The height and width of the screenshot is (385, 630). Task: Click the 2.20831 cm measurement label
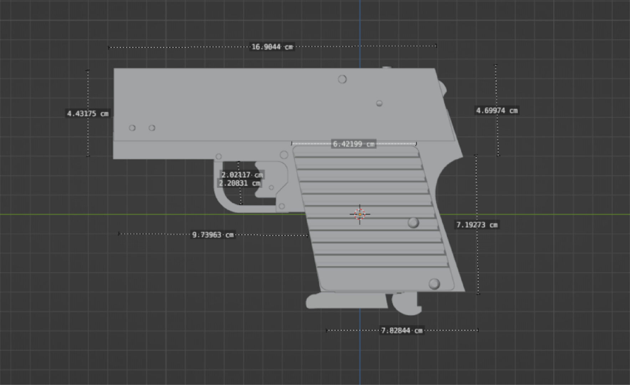[240, 183]
